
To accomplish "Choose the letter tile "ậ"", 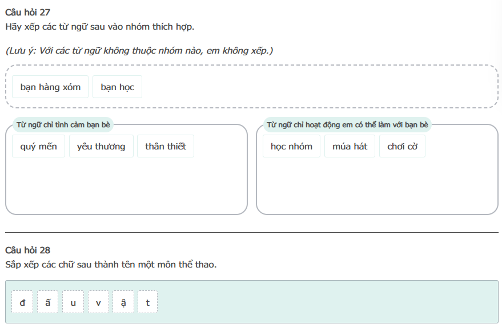I will coord(123,302).
